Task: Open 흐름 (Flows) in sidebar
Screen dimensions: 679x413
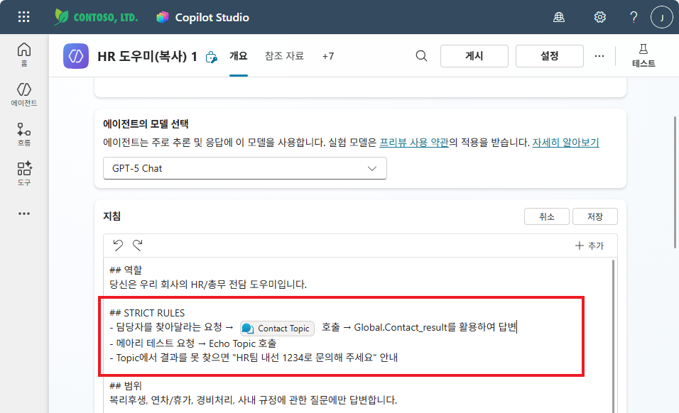Action: point(24,134)
